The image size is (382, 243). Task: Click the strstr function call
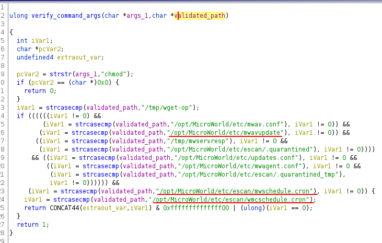click(61, 74)
